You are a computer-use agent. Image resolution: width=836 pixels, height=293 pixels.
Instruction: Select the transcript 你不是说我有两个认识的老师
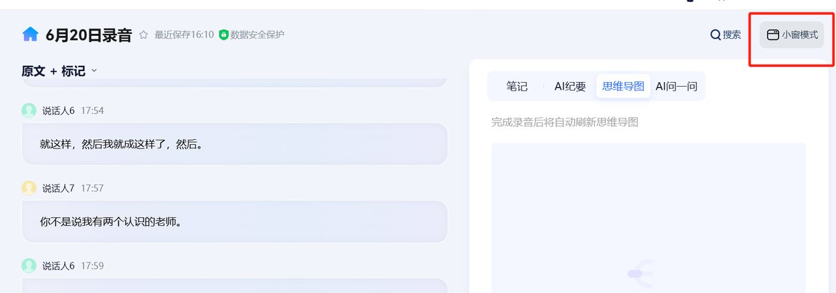(x=108, y=222)
